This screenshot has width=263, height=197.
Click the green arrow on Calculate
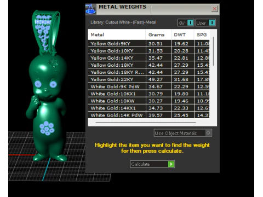click(x=171, y=164)
